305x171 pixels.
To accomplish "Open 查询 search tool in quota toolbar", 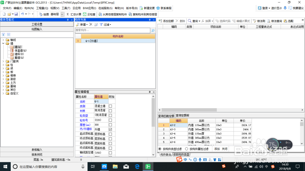I will [194, 21].
